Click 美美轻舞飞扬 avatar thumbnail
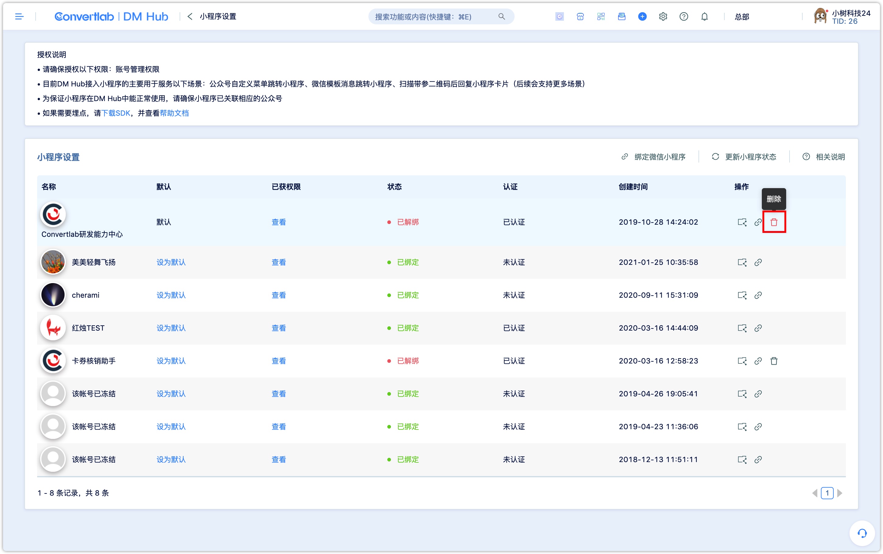 click(x=53, y=262)
